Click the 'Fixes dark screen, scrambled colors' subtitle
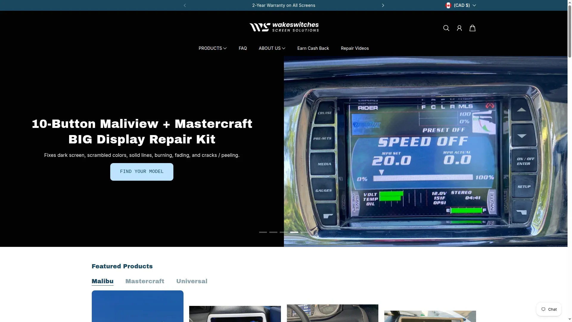 coord(142,155)
